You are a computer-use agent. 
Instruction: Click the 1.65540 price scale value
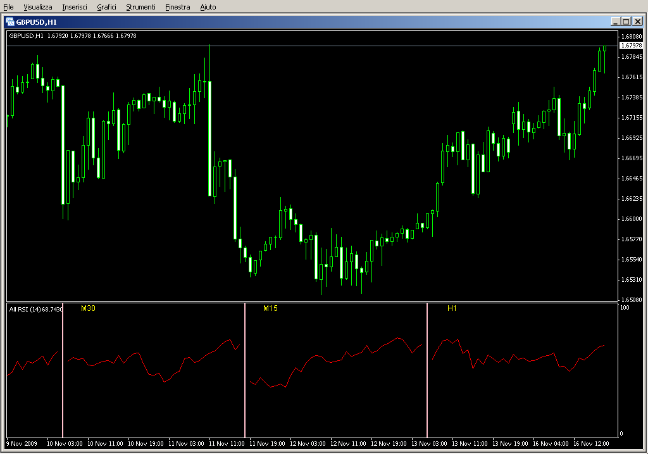[x=632, y=259]
